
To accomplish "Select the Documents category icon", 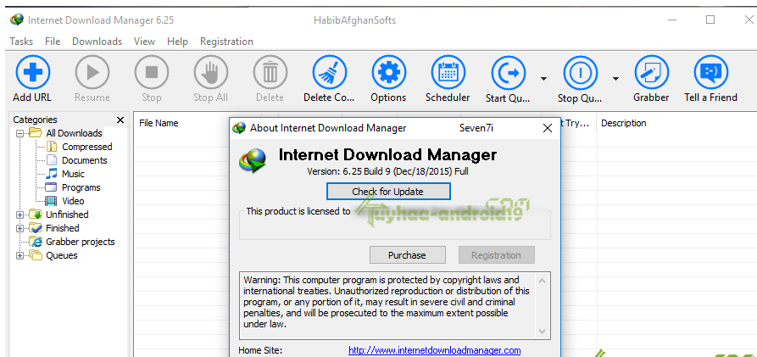I will (51, 160).
